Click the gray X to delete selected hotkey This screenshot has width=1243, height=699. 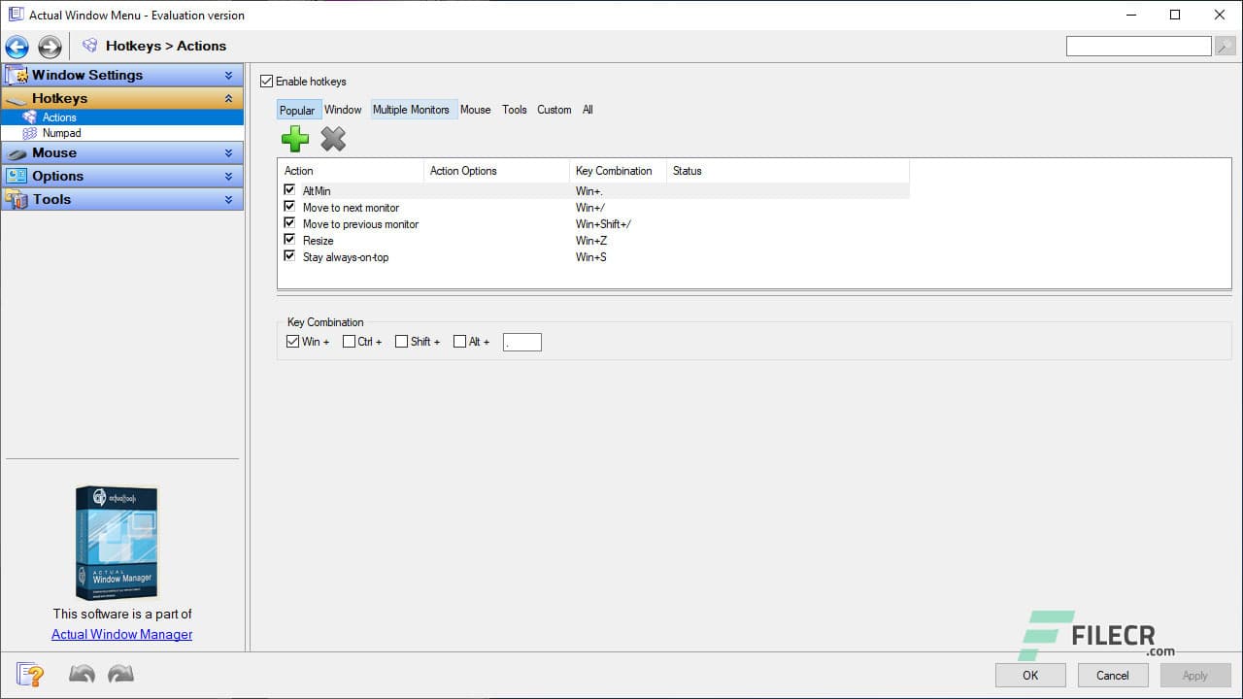(333, 139)
